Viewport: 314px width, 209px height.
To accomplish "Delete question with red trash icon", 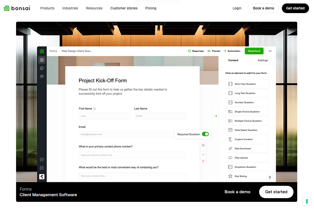I will coord(203,161).
